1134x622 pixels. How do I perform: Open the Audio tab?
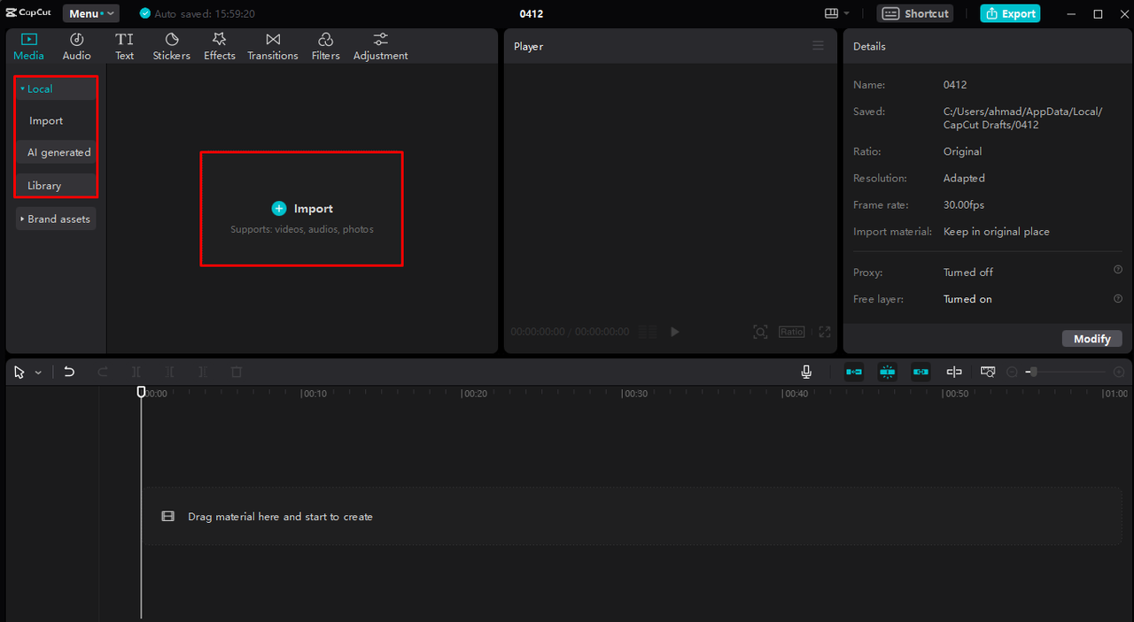[x=76, y=47]
